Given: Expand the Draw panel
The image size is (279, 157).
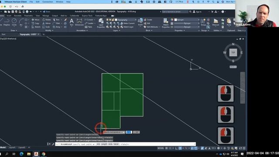Looking at the screenshot, I should click(x=14, y=31).
